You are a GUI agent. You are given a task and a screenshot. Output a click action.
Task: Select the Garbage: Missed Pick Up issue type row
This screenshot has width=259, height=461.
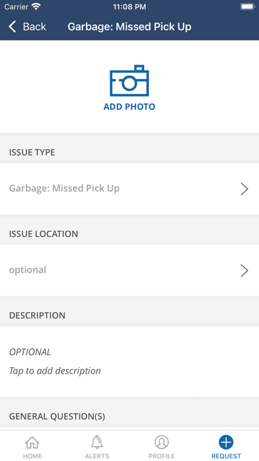tap(129, 189)
